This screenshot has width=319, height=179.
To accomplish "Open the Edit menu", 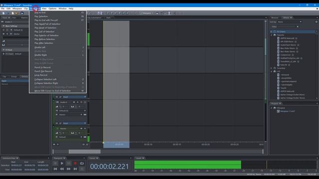I will [x=8, y=9].
